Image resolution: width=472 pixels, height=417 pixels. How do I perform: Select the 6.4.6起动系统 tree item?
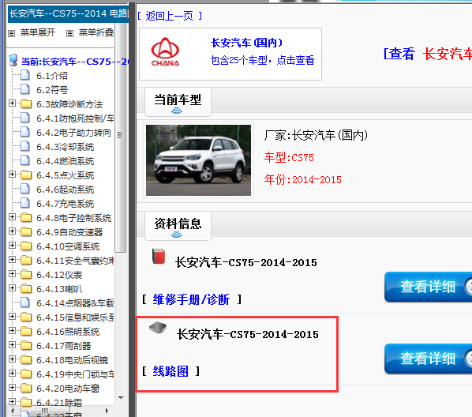[66, 190]
